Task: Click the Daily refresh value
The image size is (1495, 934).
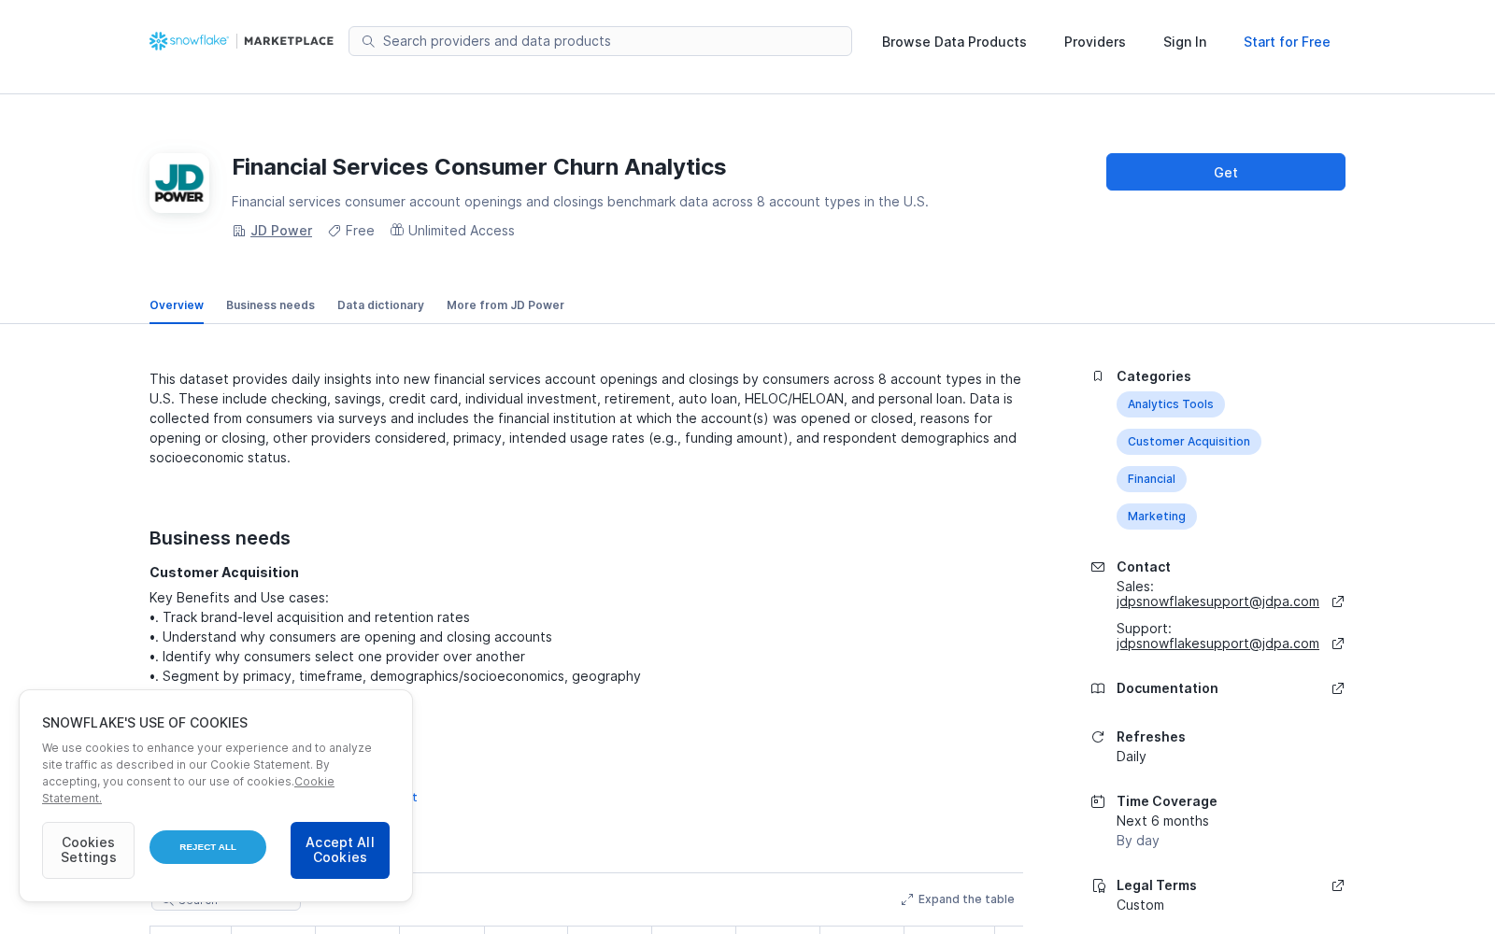Action: tap(1131, 757)
